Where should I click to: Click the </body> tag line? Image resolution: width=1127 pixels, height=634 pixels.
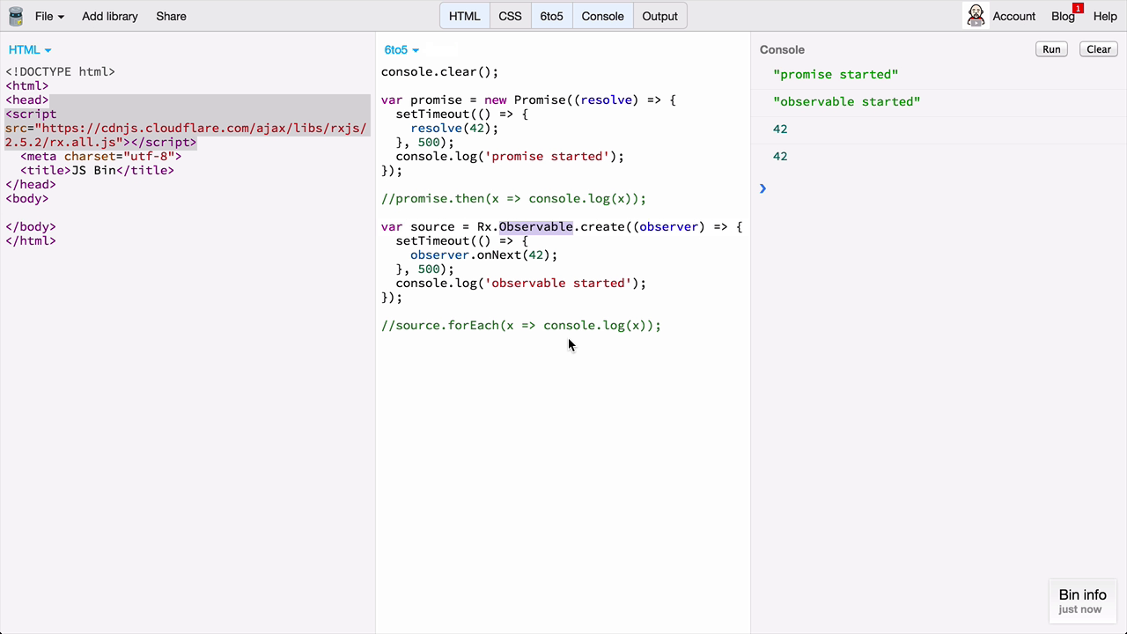pyautogui.click(x=31, y=227)
